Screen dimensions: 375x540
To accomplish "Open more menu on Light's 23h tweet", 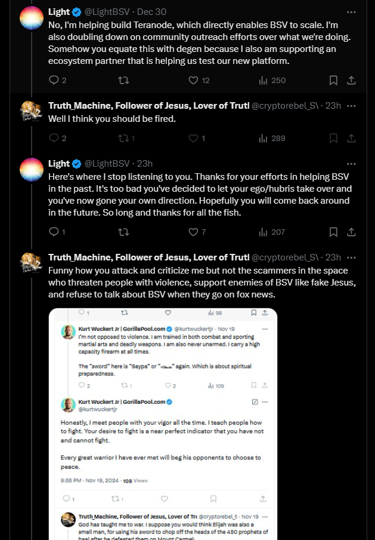I will [x=351, y=164].
